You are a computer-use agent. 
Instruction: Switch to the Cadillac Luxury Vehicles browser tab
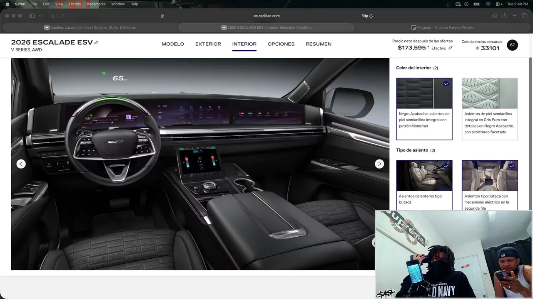coord(90,27)
